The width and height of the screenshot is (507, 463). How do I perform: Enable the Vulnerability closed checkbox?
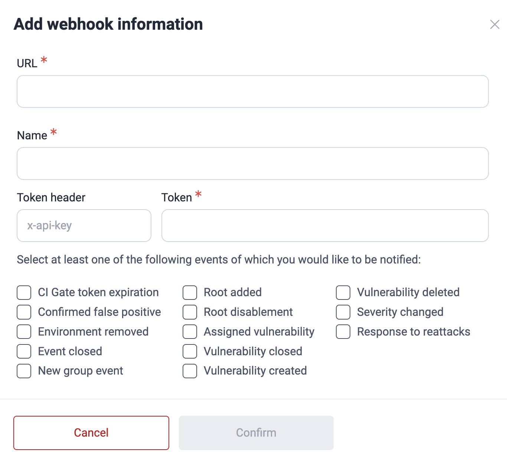(x=190, y=351)
